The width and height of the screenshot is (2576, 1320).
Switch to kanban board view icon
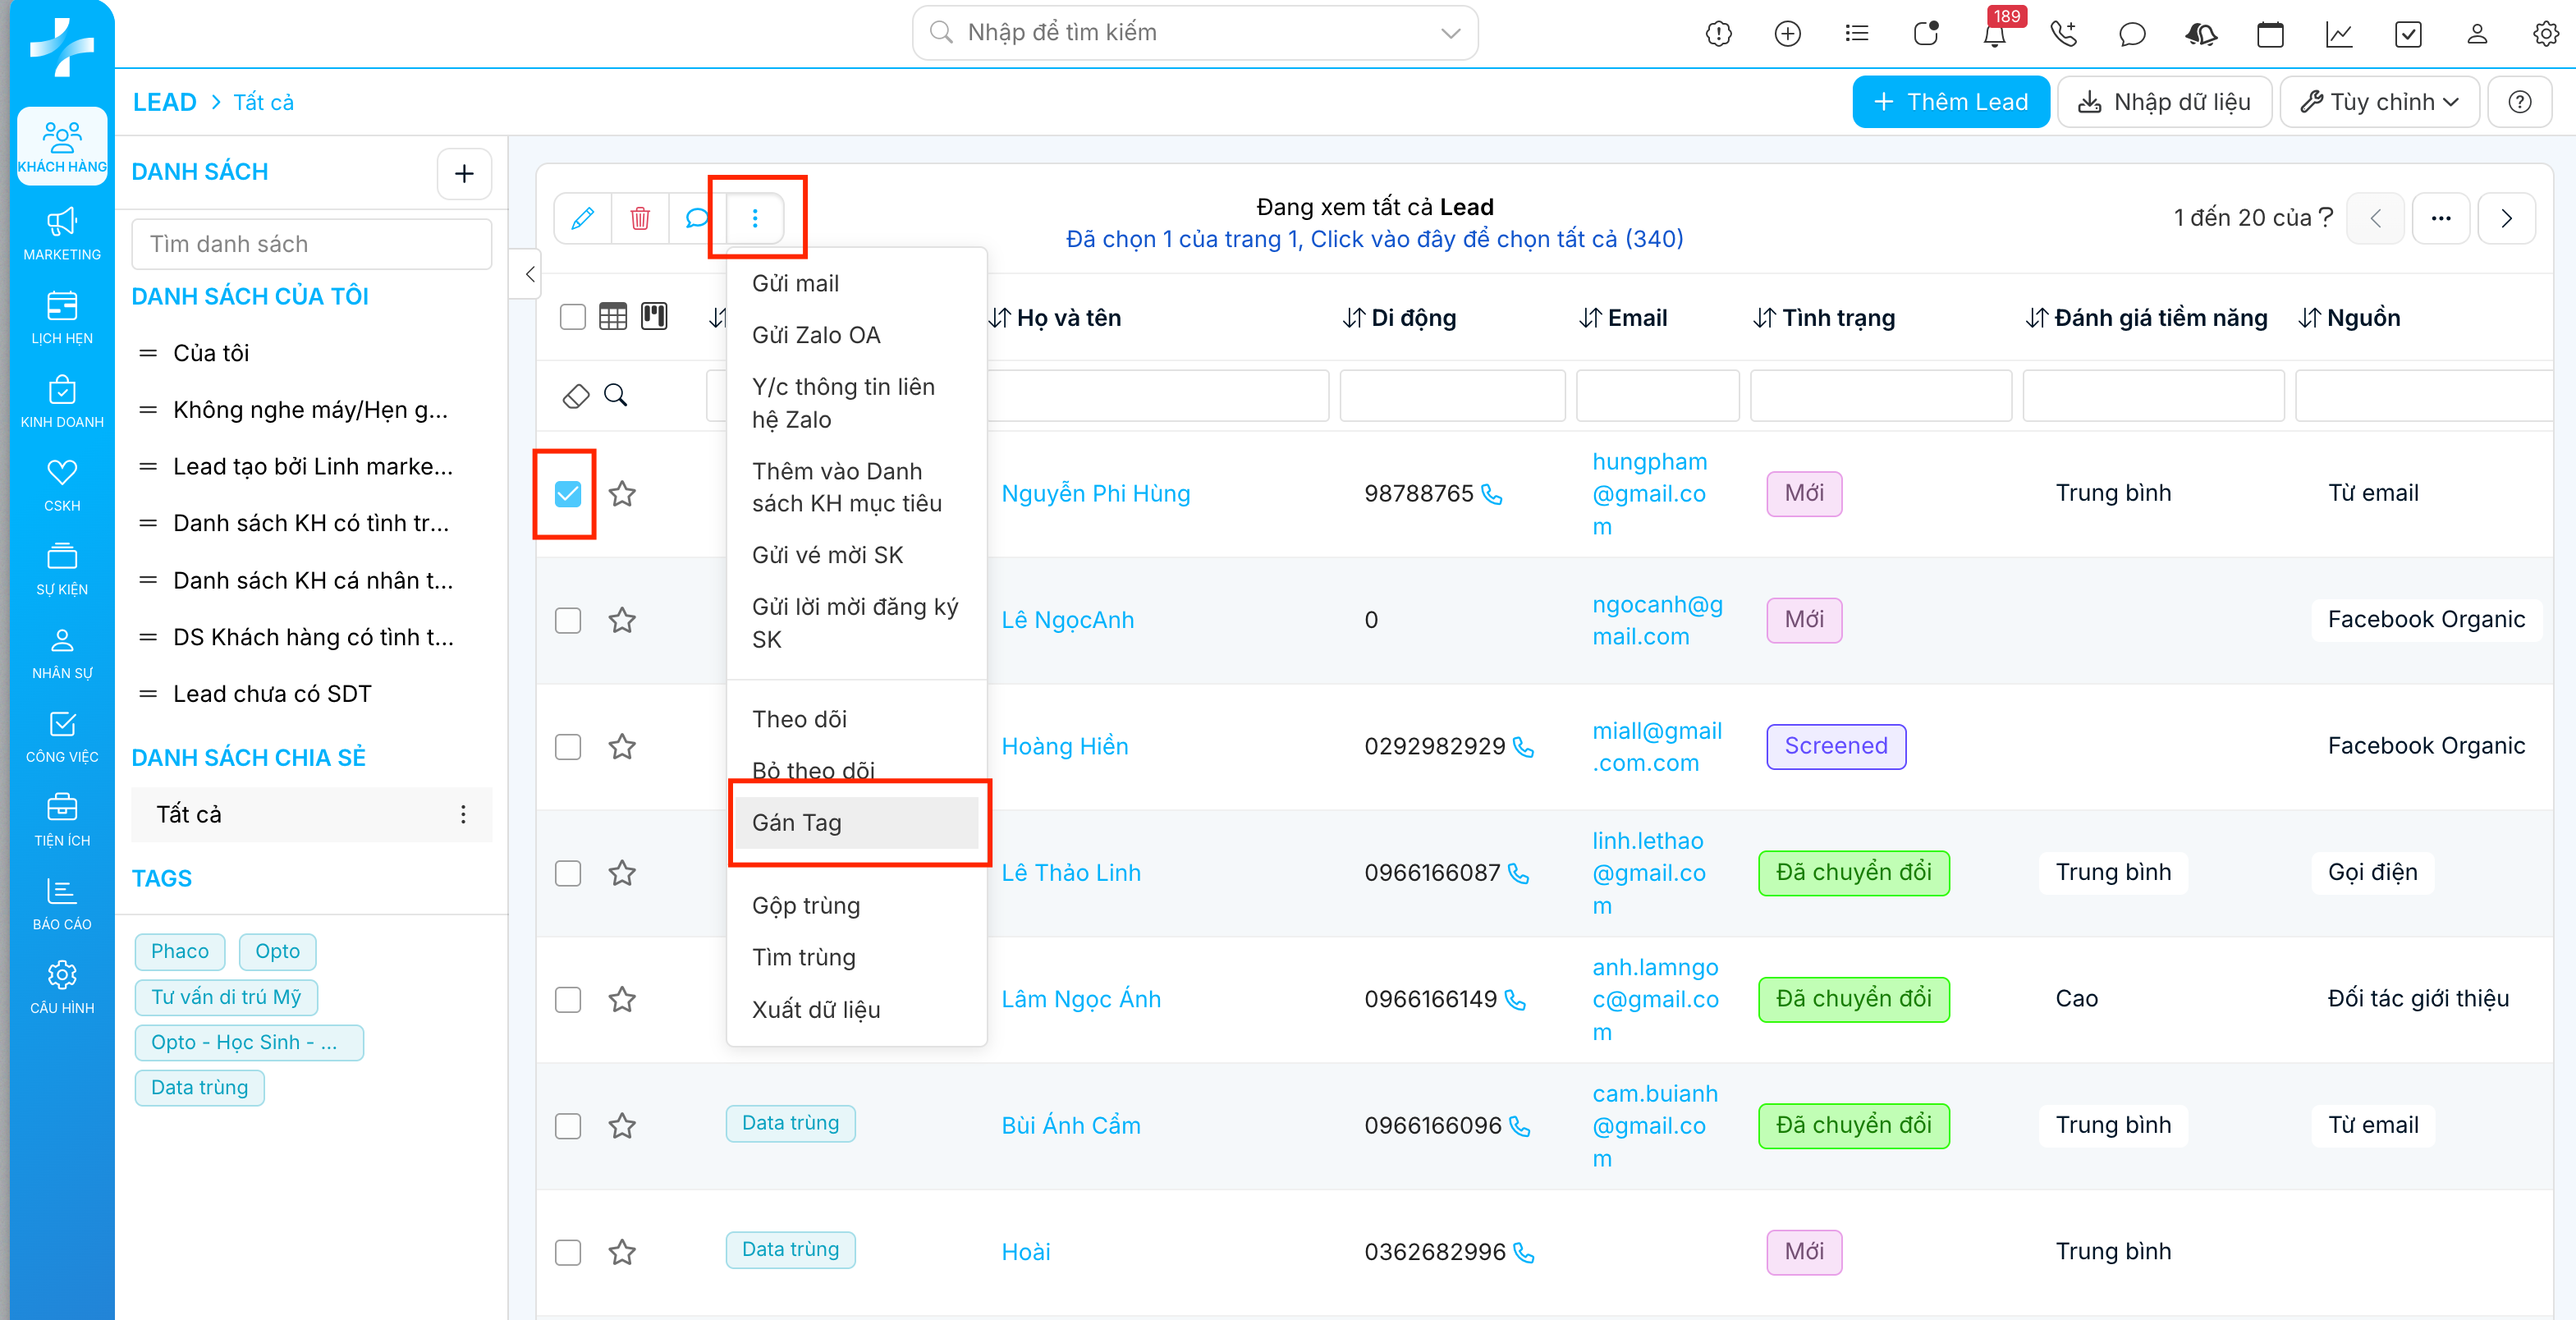[x=654, y=317]
